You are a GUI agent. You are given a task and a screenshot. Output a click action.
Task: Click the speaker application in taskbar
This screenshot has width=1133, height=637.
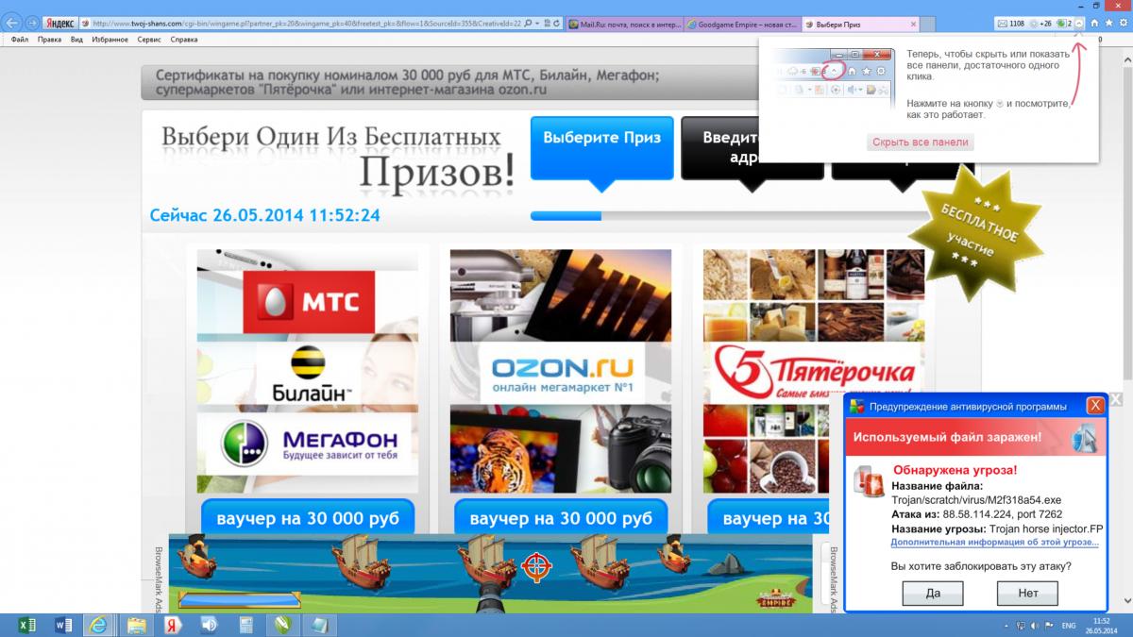(x=209, y=625)
